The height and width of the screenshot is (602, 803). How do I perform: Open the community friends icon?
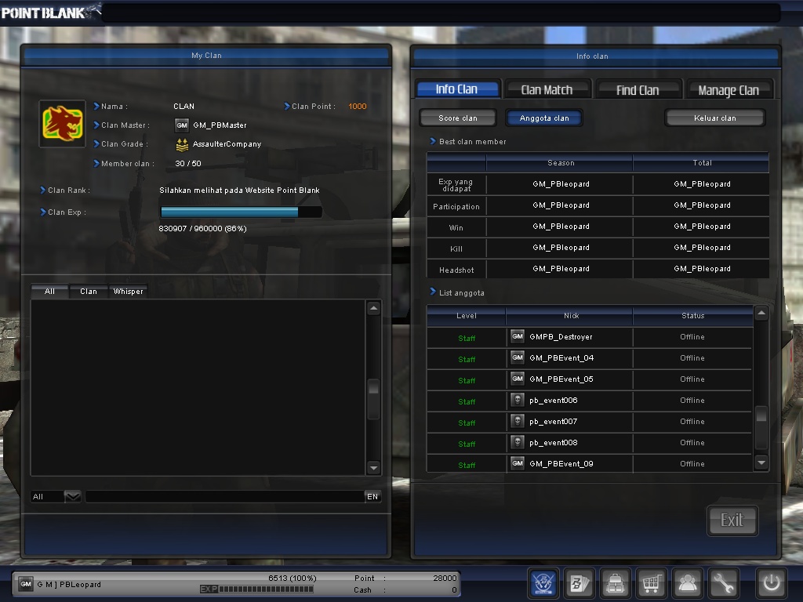click(687, 582)
